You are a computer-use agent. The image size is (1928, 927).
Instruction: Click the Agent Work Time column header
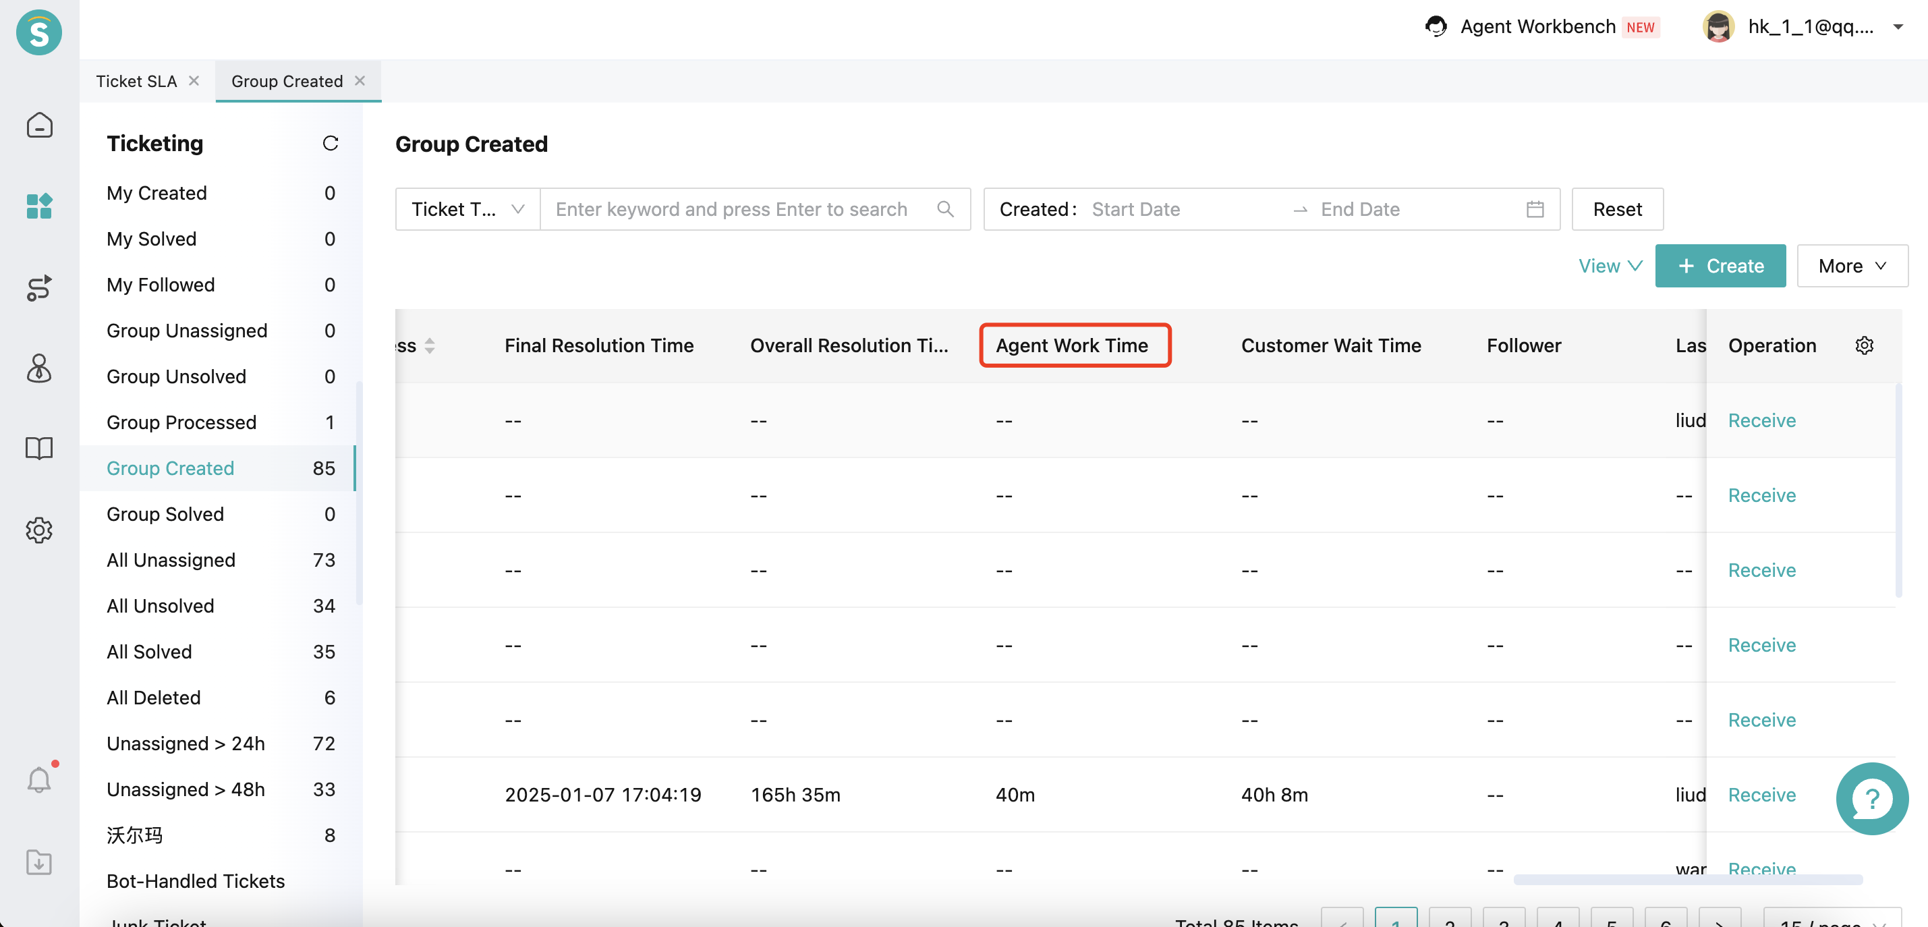point(1072,345)
